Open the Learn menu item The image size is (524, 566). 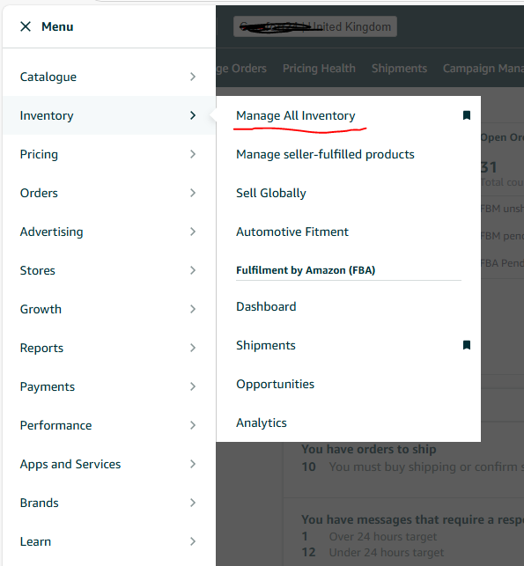(109, 541)
